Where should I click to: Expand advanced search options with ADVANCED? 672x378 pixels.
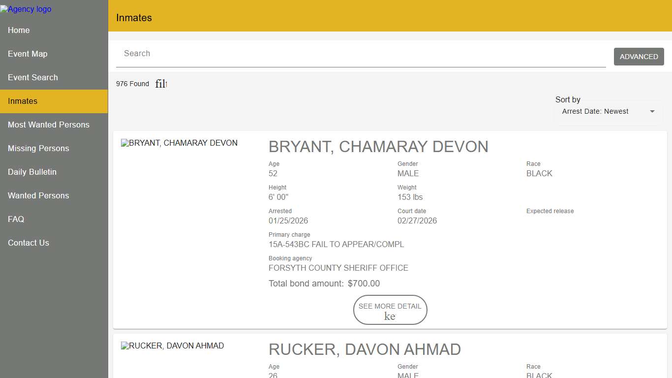pyautogui.click(x=639, y=57)
